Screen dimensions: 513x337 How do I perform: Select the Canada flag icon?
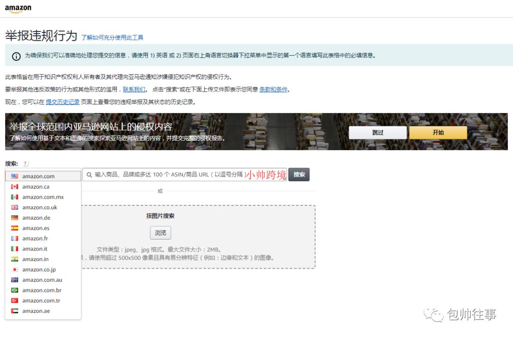coord(14,187)
